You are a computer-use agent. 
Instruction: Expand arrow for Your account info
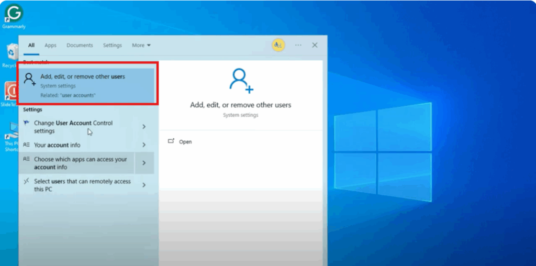click(x=144, y=145)
